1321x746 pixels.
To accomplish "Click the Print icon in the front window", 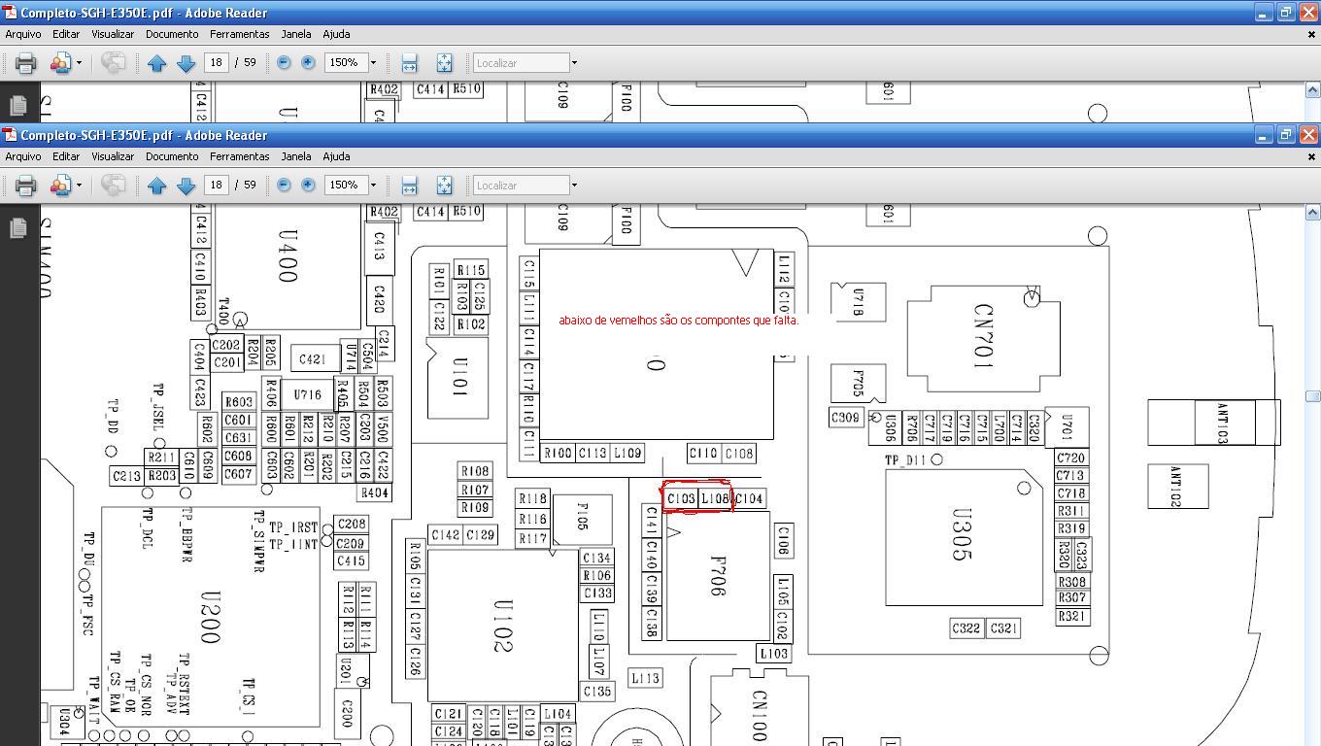I will 25,186.
